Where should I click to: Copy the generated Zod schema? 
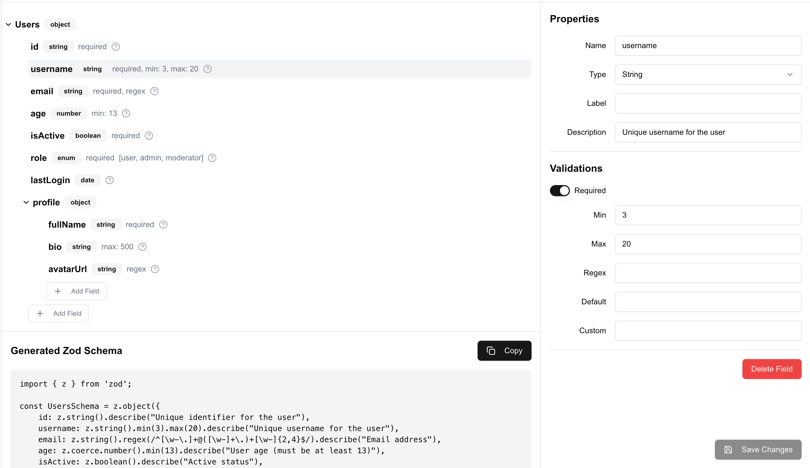tap(504, 350)
